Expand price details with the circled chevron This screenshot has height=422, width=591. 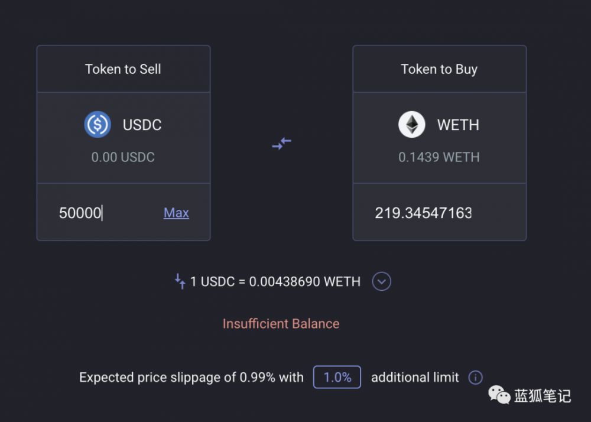tap(382, 282)
